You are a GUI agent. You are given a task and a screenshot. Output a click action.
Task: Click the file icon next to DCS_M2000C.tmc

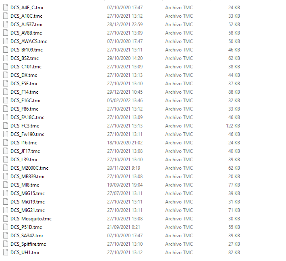click(6, 168)
